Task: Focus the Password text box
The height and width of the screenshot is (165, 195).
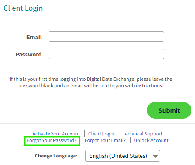Action: (106, 54)
